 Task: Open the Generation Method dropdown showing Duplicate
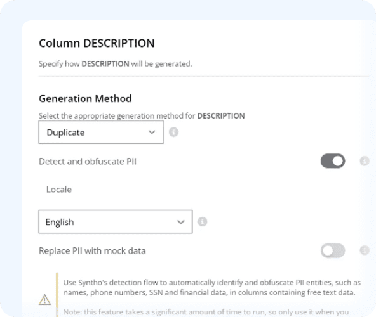click(x=101, y=132)
